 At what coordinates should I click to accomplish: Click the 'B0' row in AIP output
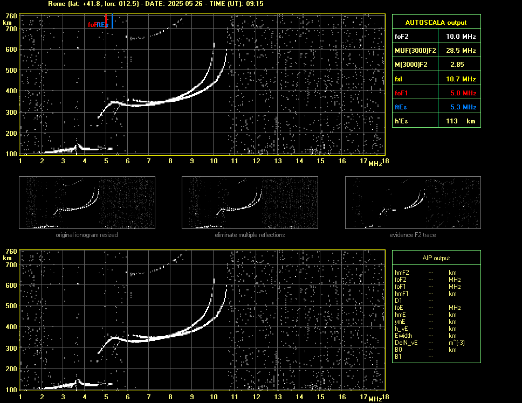[428, 350]
